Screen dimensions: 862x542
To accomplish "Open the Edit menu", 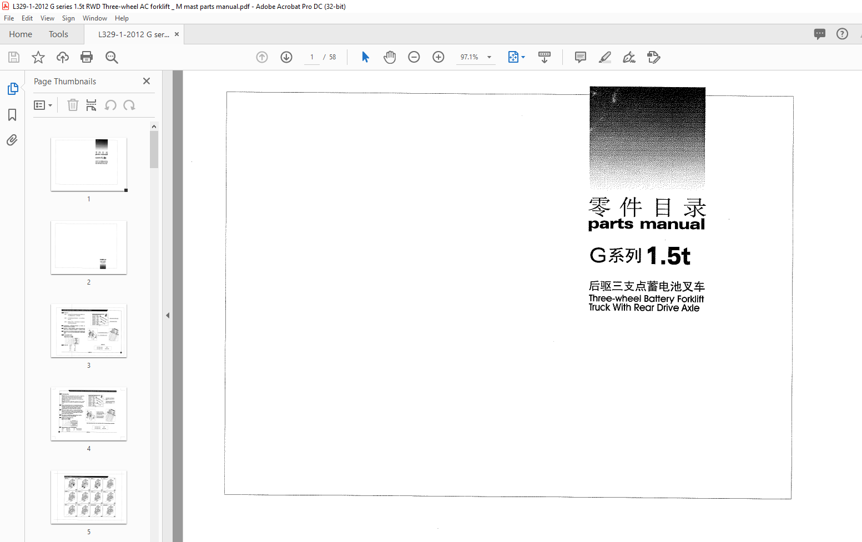I will (27, 18).
